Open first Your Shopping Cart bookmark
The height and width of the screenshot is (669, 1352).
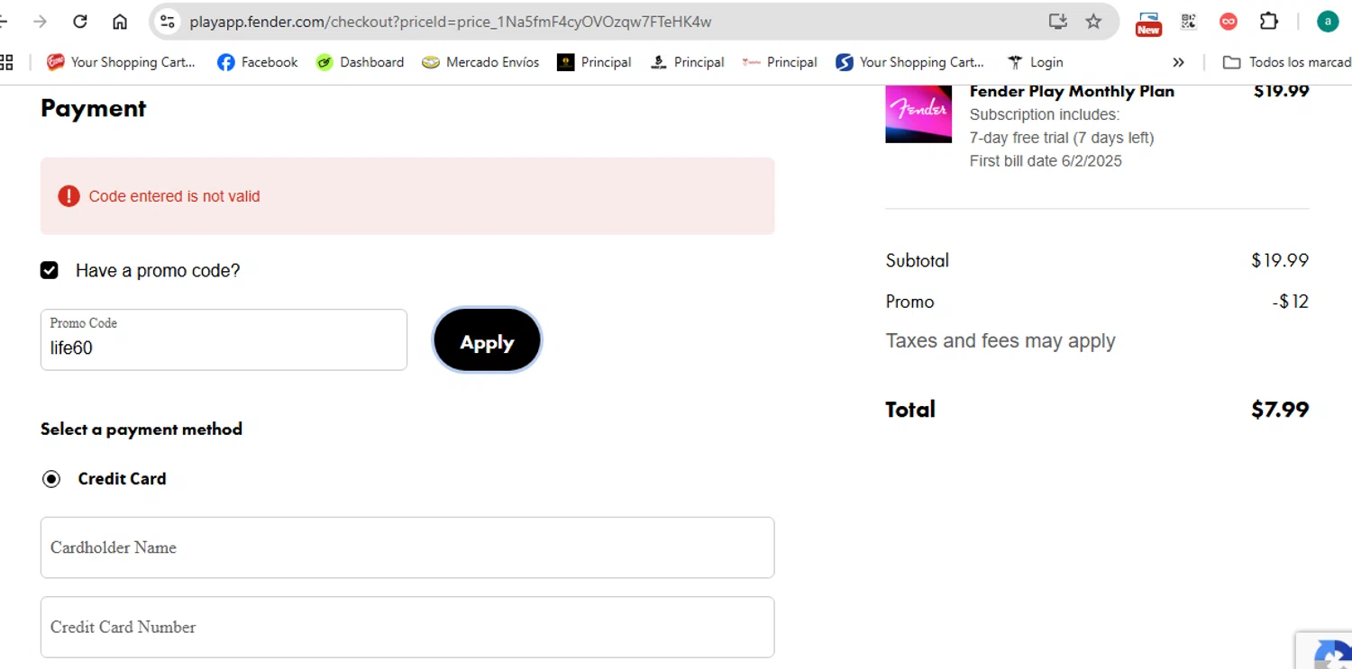(x=121, y=62)
